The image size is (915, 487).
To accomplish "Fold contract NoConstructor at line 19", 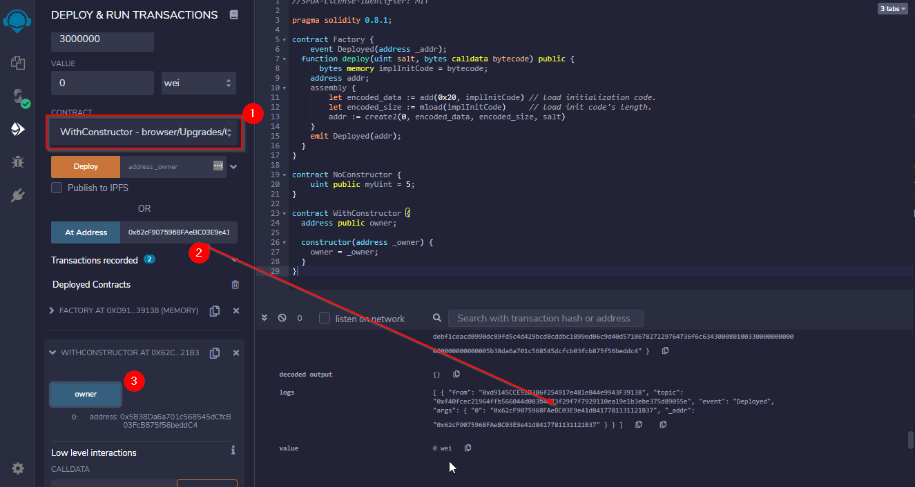I will pyautogui.click(x=285, y=175).
